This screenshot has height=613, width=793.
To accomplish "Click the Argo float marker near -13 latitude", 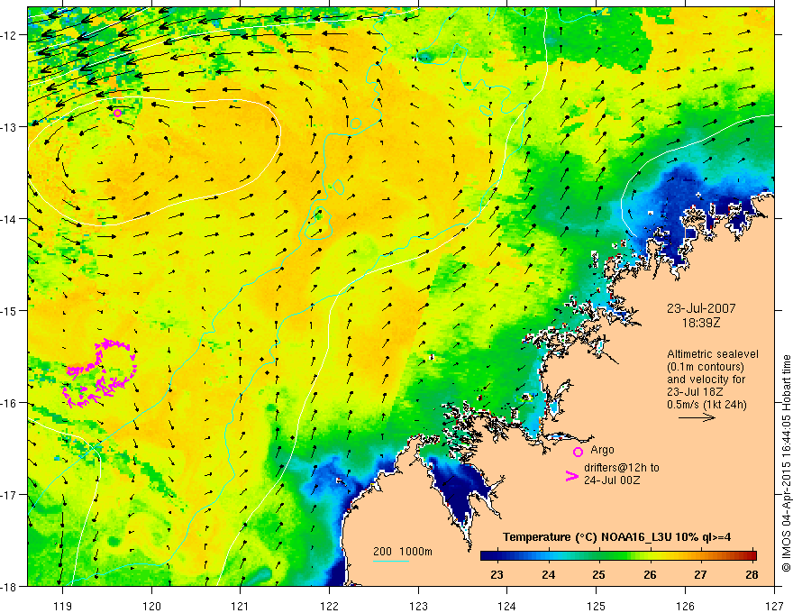I will 117,113.
